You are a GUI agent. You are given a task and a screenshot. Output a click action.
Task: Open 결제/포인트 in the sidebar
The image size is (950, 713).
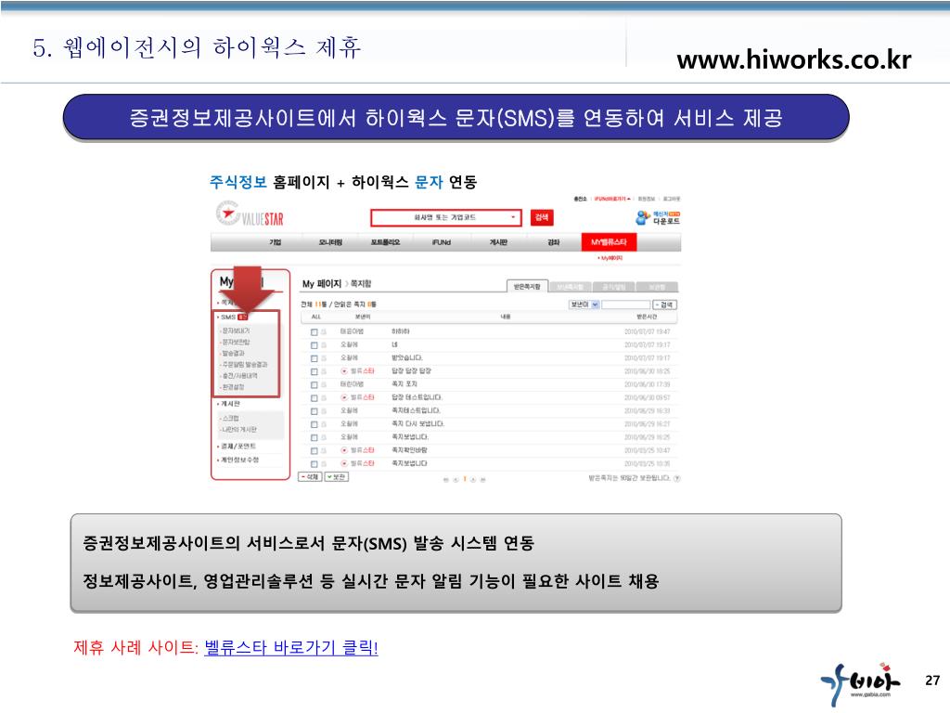pos(237,447)
